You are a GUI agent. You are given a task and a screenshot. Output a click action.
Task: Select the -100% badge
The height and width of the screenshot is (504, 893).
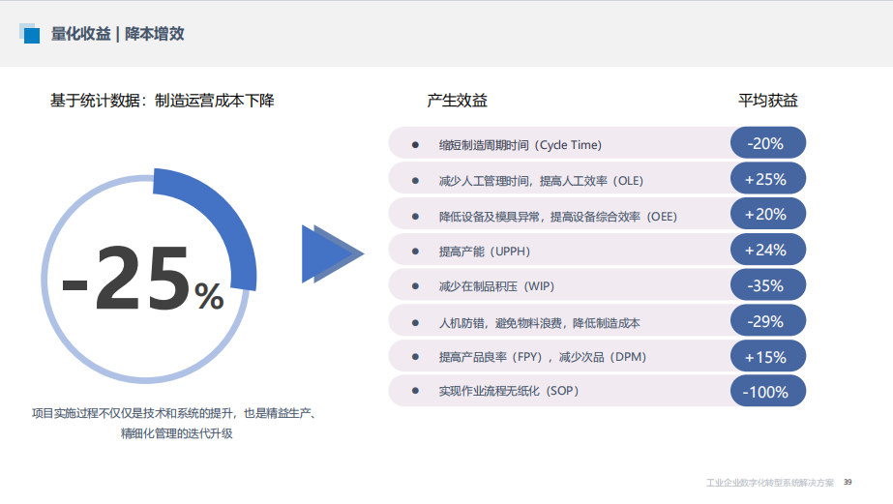tap(767, 391)
